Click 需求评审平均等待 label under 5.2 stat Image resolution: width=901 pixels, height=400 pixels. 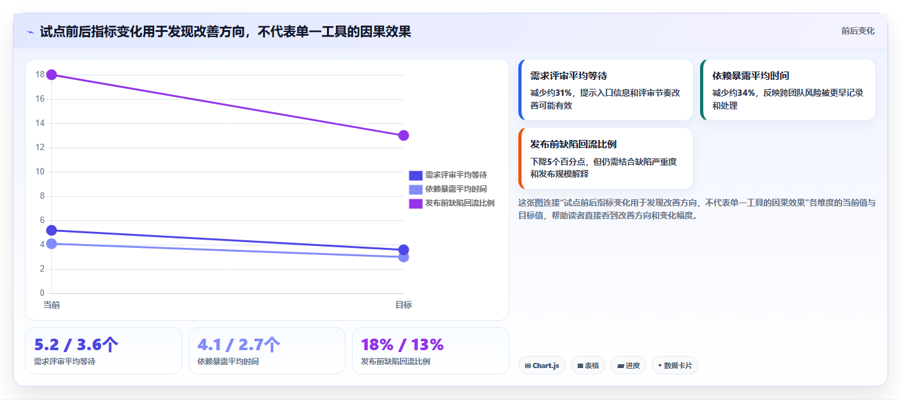pyautogui.click(x=65, y=362)
